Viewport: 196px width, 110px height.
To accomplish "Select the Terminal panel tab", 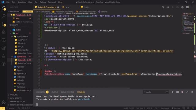I will pyautogui.click(x=81, y=92).
